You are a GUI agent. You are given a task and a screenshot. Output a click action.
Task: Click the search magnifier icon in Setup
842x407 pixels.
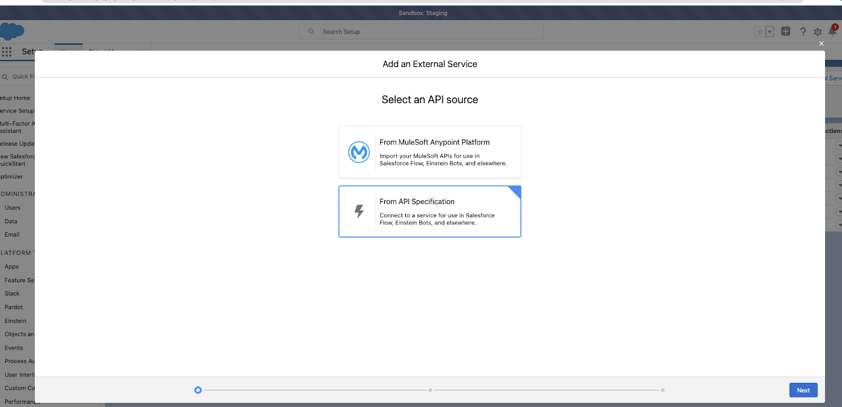point(311,32)
